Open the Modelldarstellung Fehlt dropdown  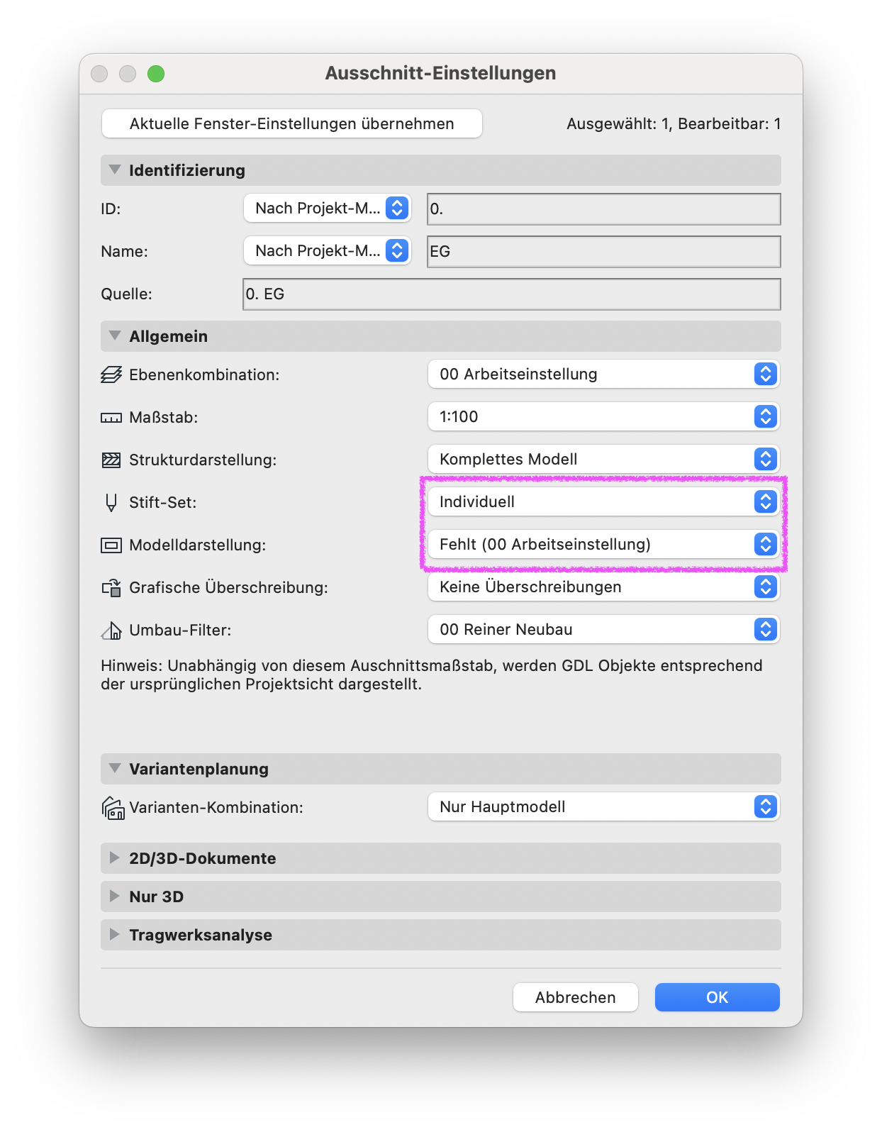click(604, 544)
